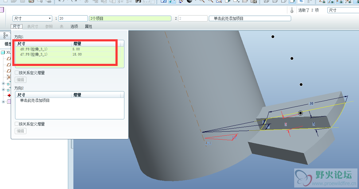Expand the second extrude feature node
Image resolution: width=359 pixels, height=189 pixels.
3,90
